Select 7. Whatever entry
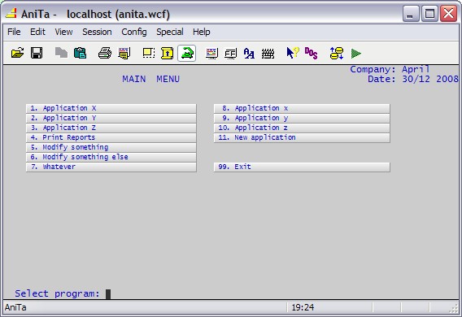Screen dimensions: 462x317 point(111,167)
